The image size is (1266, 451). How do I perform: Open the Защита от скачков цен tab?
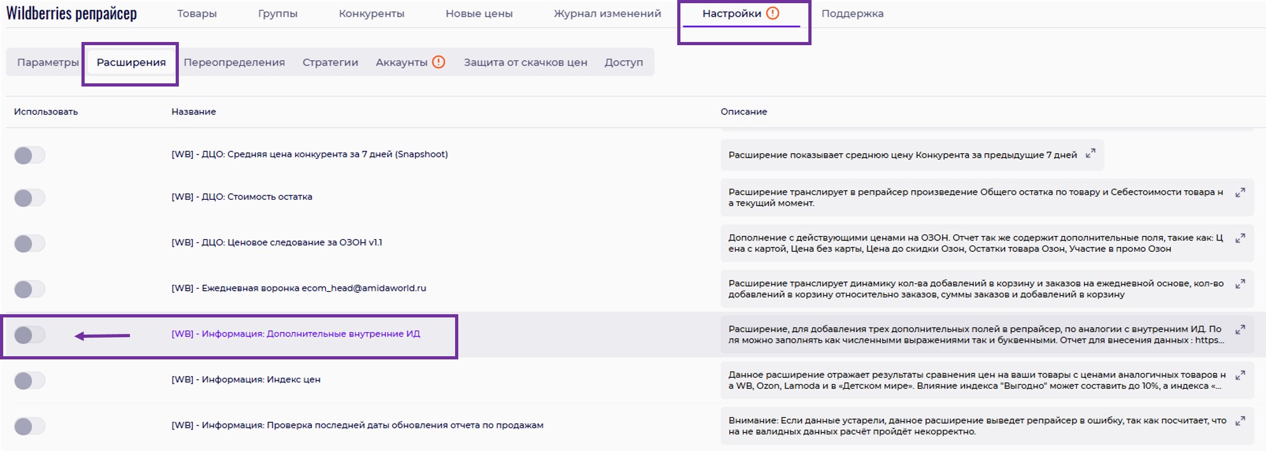[525, 62]
